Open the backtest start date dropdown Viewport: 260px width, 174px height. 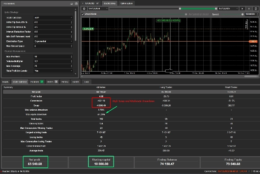click(x=98, y=9)
